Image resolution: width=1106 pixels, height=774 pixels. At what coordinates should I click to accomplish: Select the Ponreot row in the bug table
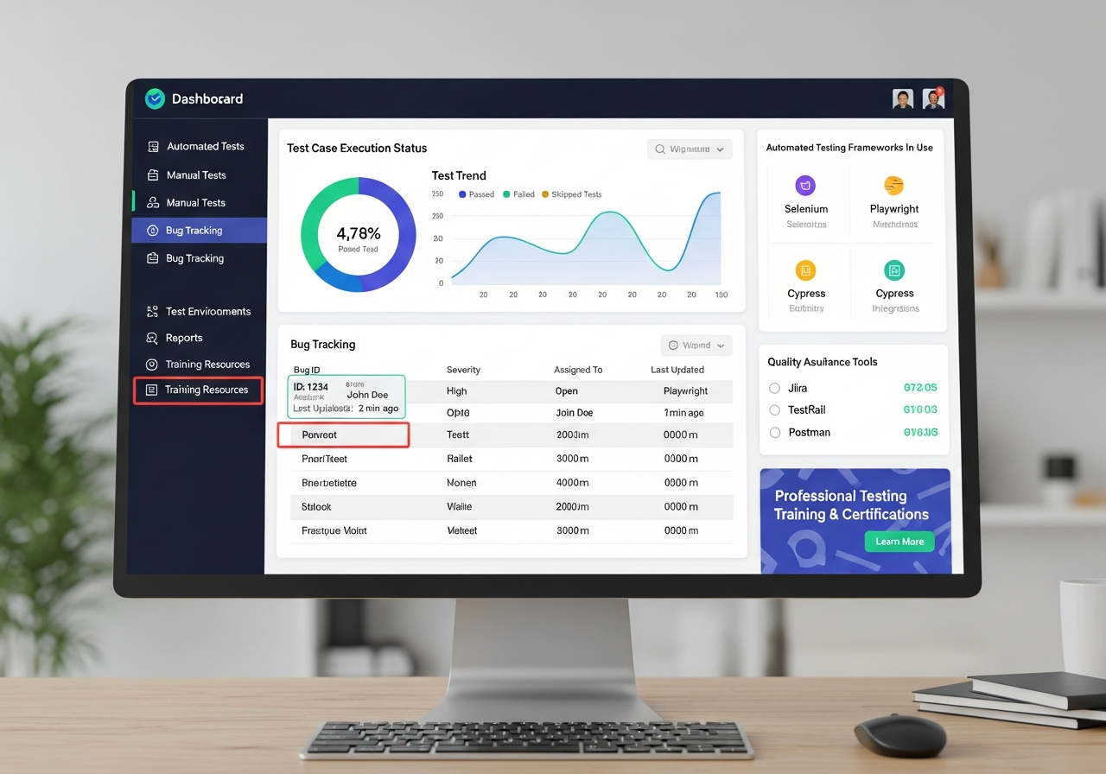click(x=343, y=435)
